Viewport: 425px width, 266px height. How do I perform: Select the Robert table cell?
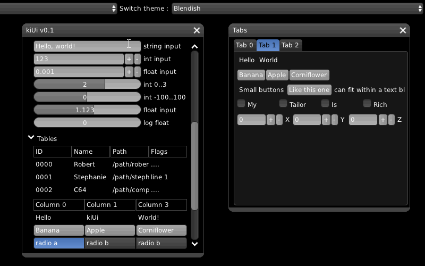pyautogui.click(x=84, y=164)
